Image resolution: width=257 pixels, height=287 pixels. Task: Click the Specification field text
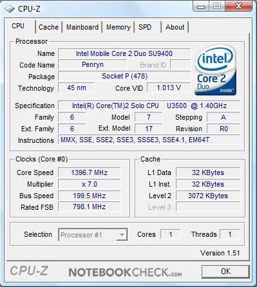[x=149, y=106]
